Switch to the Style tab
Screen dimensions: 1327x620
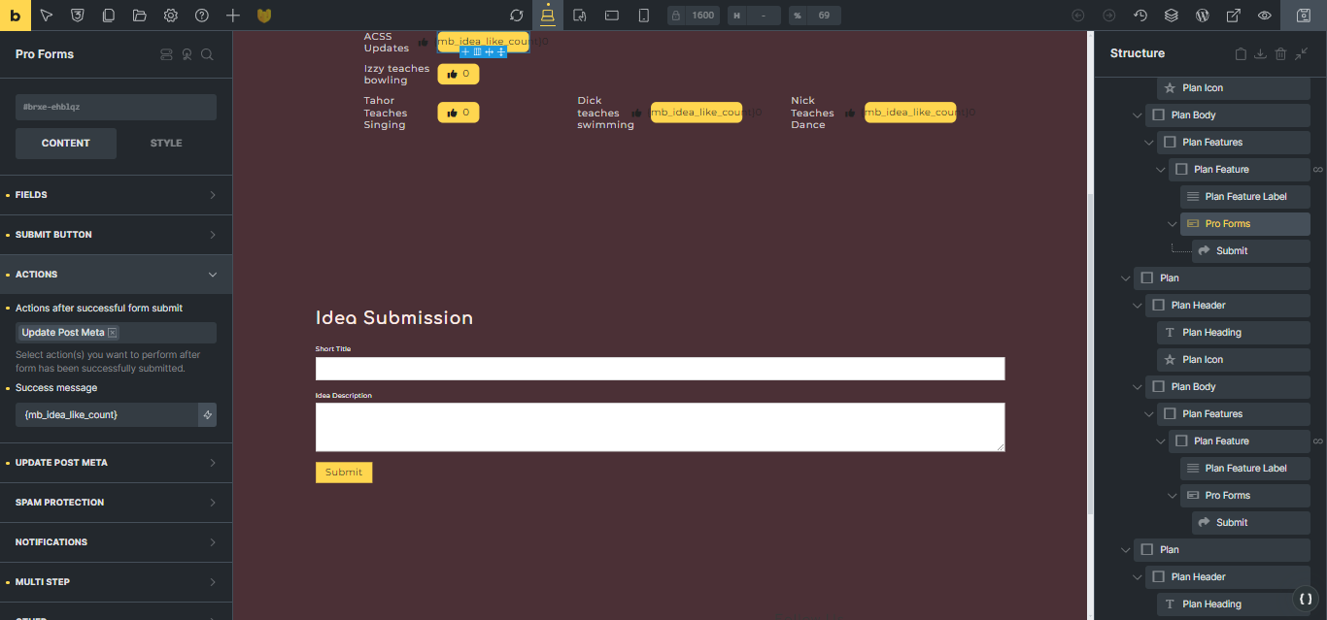click(x=166, y=144)
